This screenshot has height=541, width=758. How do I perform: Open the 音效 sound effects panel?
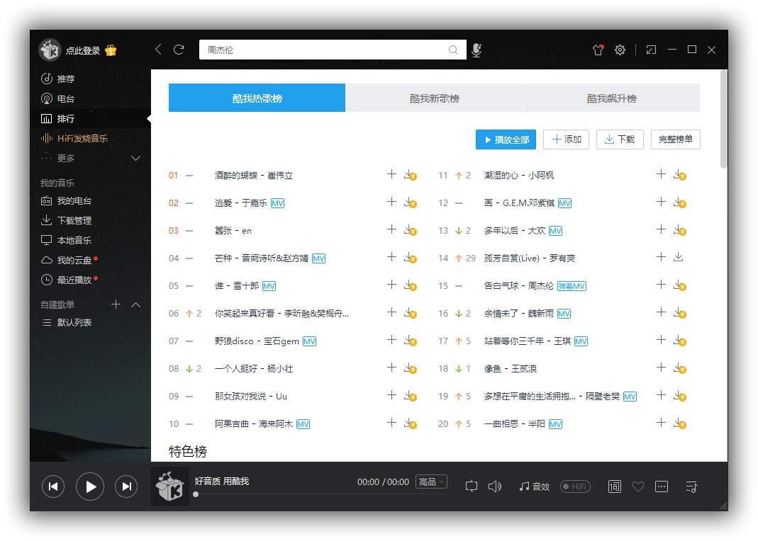[534, 486]
